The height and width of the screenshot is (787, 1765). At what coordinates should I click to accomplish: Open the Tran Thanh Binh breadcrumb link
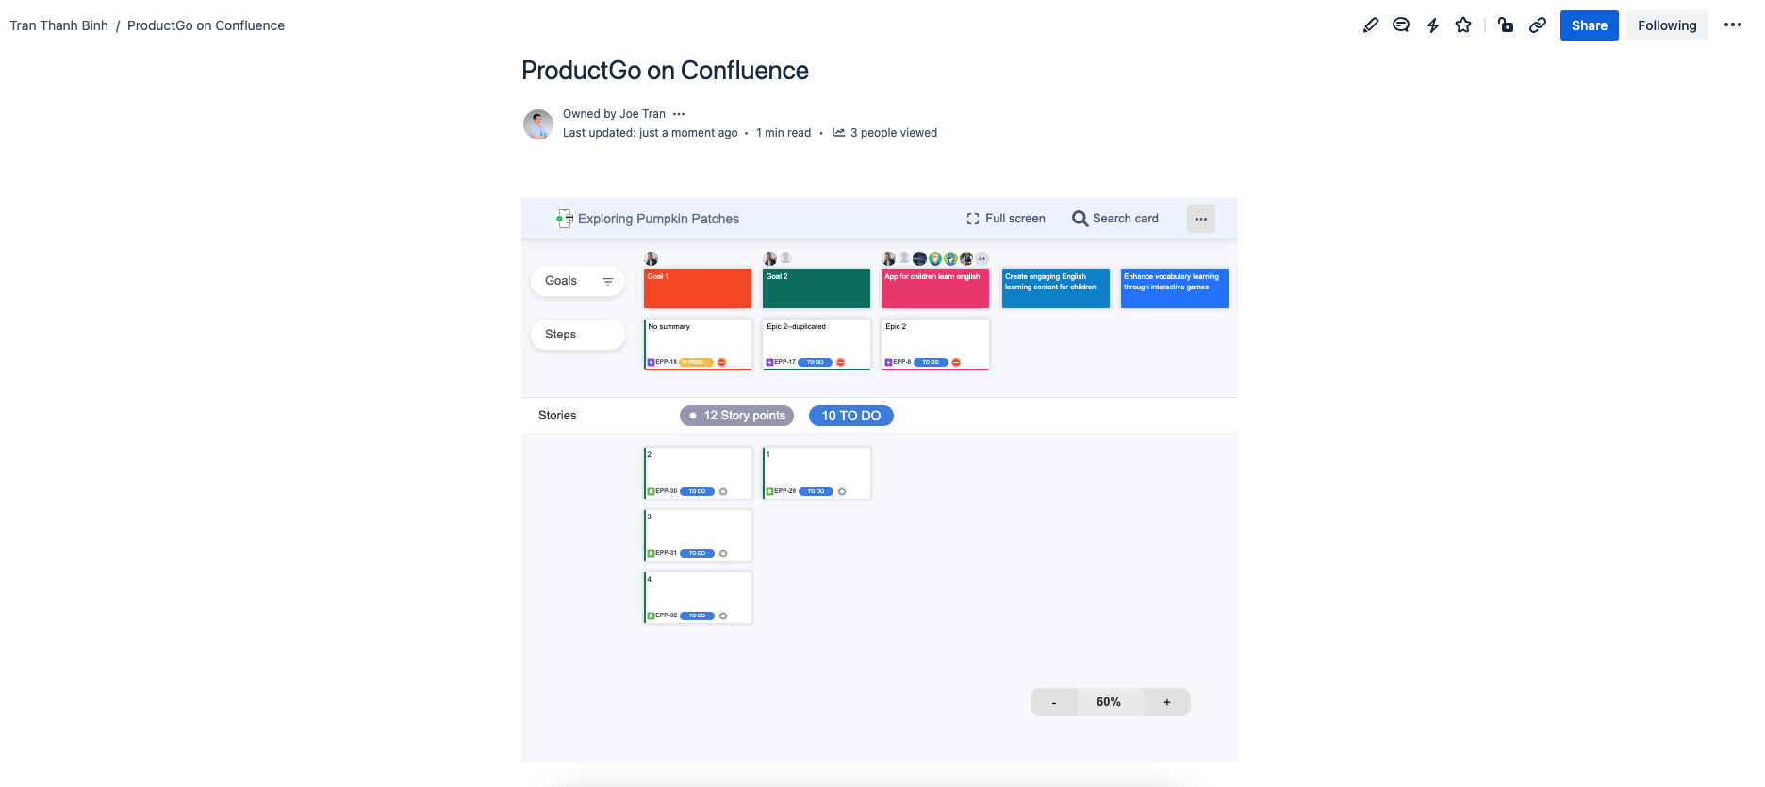tap(58, 25)
